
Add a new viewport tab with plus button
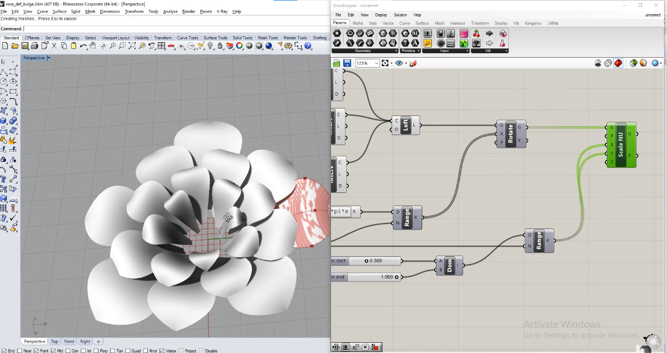pos(98,342)
